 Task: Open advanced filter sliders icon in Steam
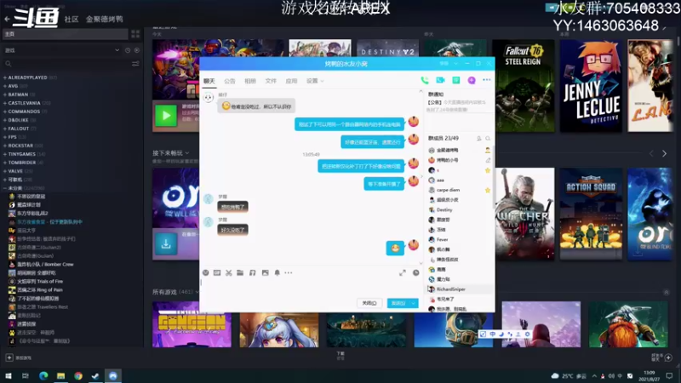[135, 64]
